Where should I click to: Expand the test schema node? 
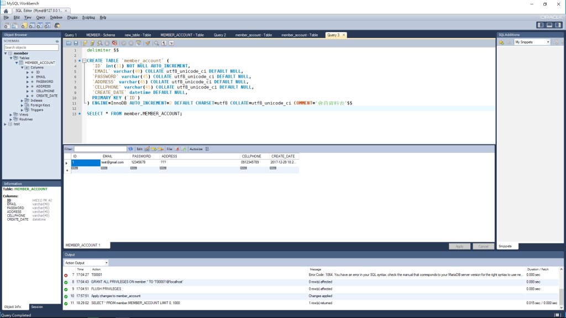[6, 124]
